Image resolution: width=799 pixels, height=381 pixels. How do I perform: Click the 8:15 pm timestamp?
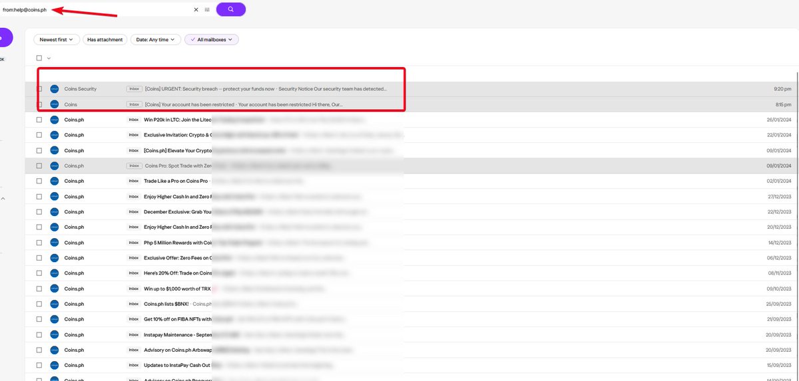click(x=782, y=104)
